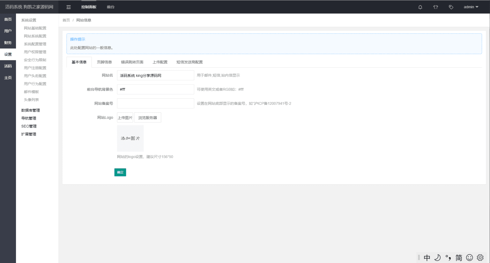
Task: Click the 前台导航背景色 color input field
Action: pos(155,89)
